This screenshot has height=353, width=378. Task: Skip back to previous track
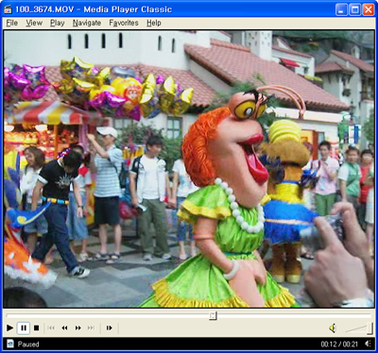click(x=51, y=328)
